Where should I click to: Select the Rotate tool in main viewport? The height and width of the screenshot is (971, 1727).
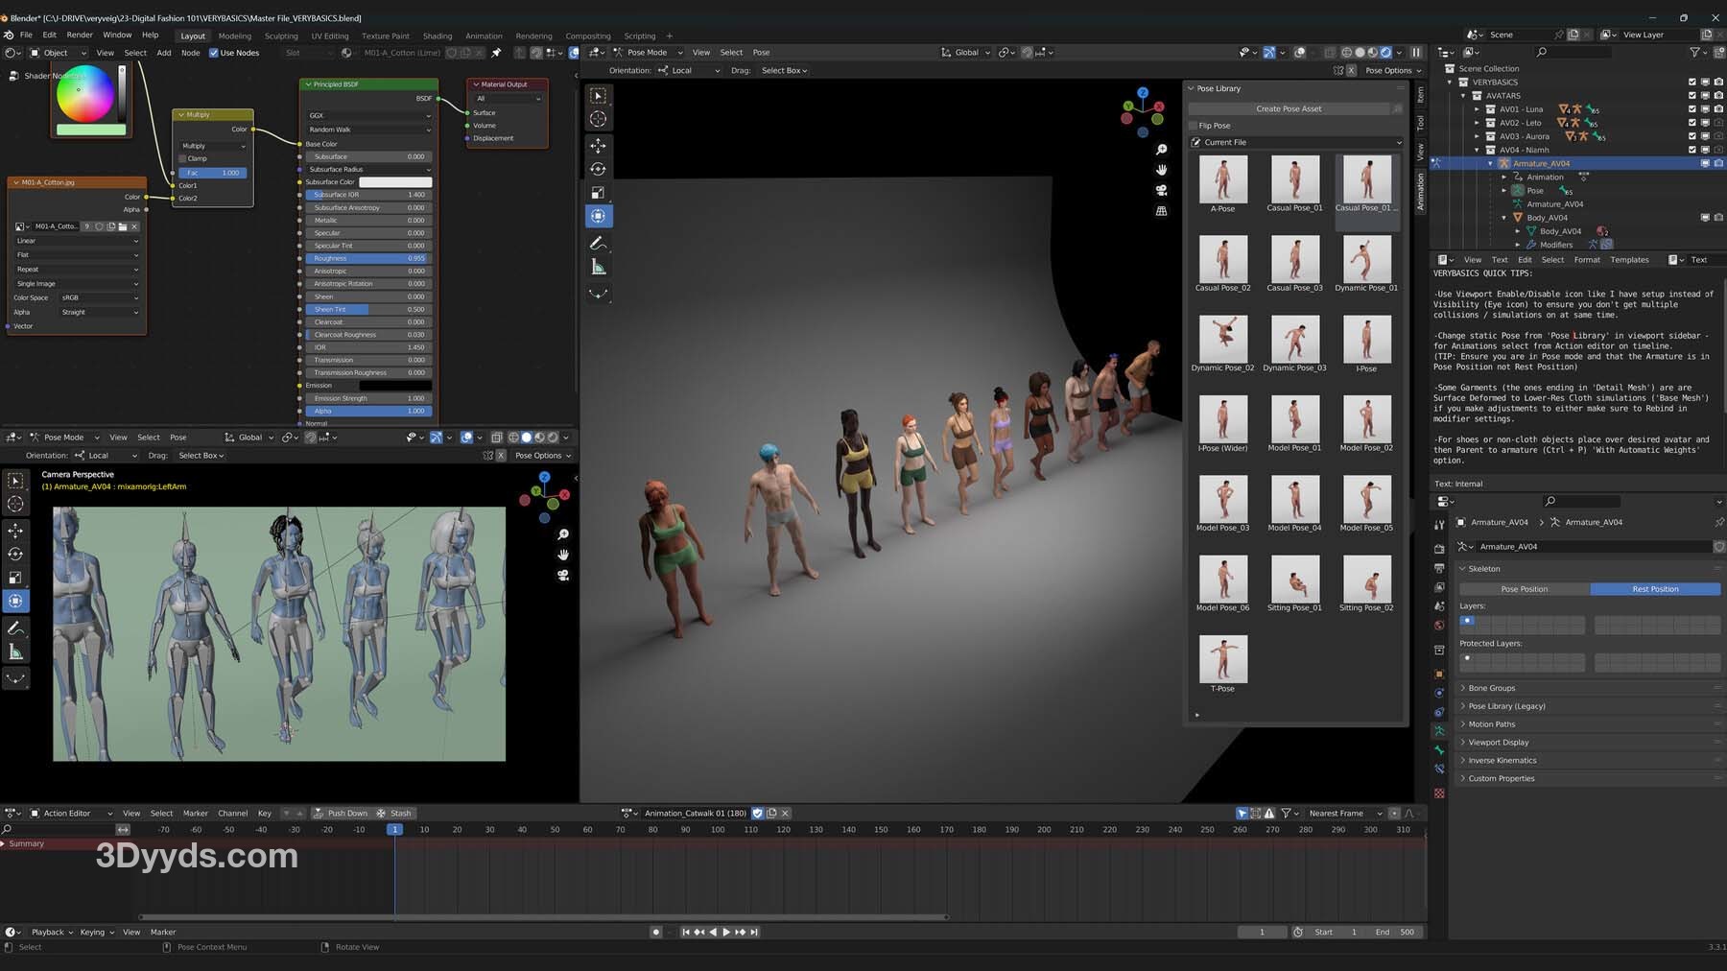click(598, 170)
